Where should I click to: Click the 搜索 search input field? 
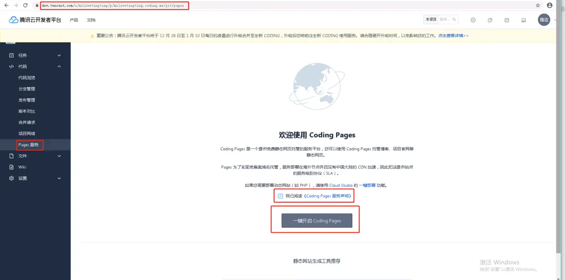(x=444, y=19)
